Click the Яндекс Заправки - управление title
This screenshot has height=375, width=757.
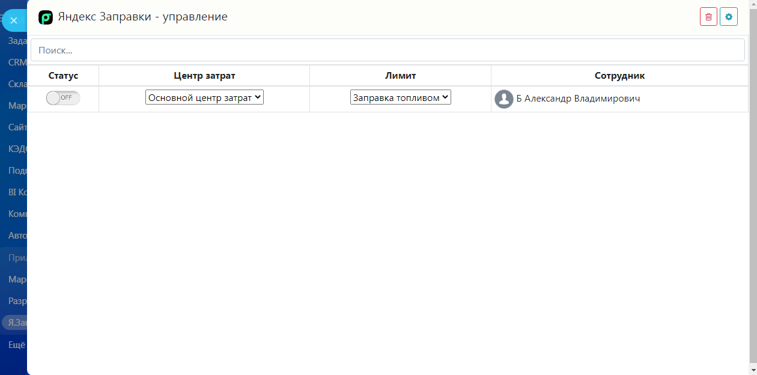pyautogui.click(x=142, y=17)
